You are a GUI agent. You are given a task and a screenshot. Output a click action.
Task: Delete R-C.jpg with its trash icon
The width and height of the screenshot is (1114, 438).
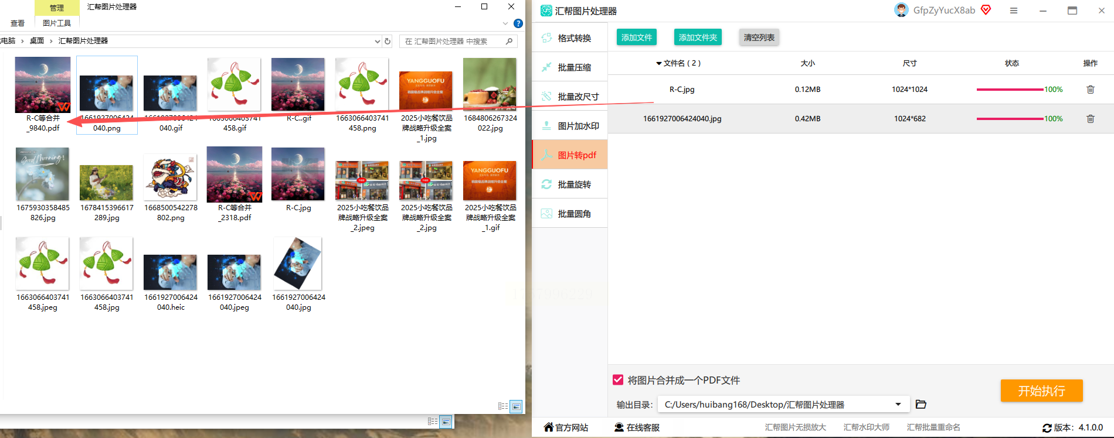coord(1091,90)
